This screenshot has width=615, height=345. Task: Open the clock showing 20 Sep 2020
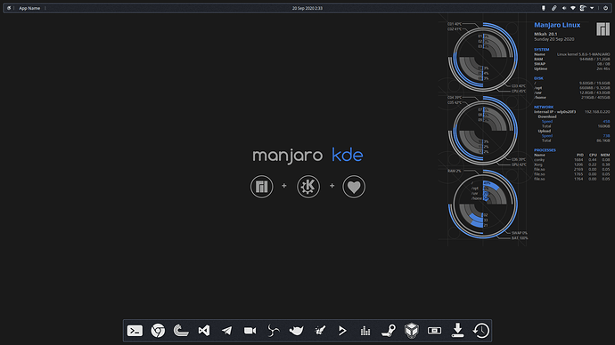click(307, 8)
